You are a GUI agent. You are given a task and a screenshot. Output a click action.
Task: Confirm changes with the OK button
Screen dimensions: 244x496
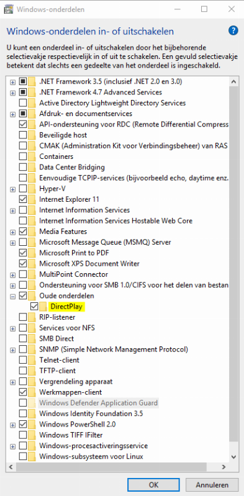coord(153,485)
